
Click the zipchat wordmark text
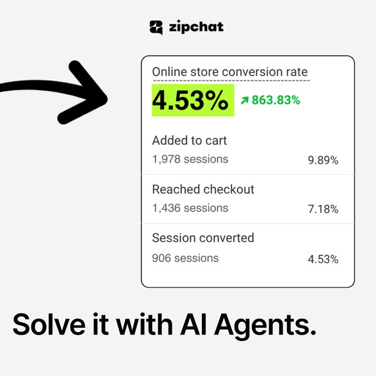(x=196, y=27)
